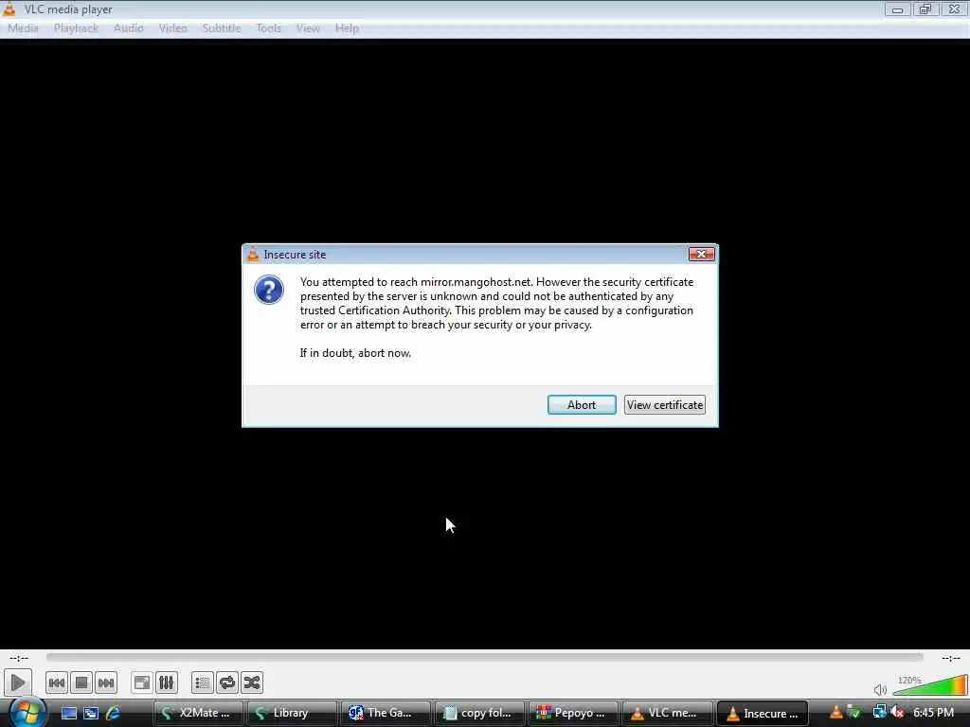Toggle the playlist icon

pyautogui.click(x=203, y=683)
